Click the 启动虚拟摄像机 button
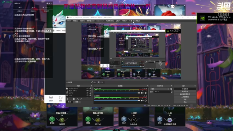 click(185, 94)
